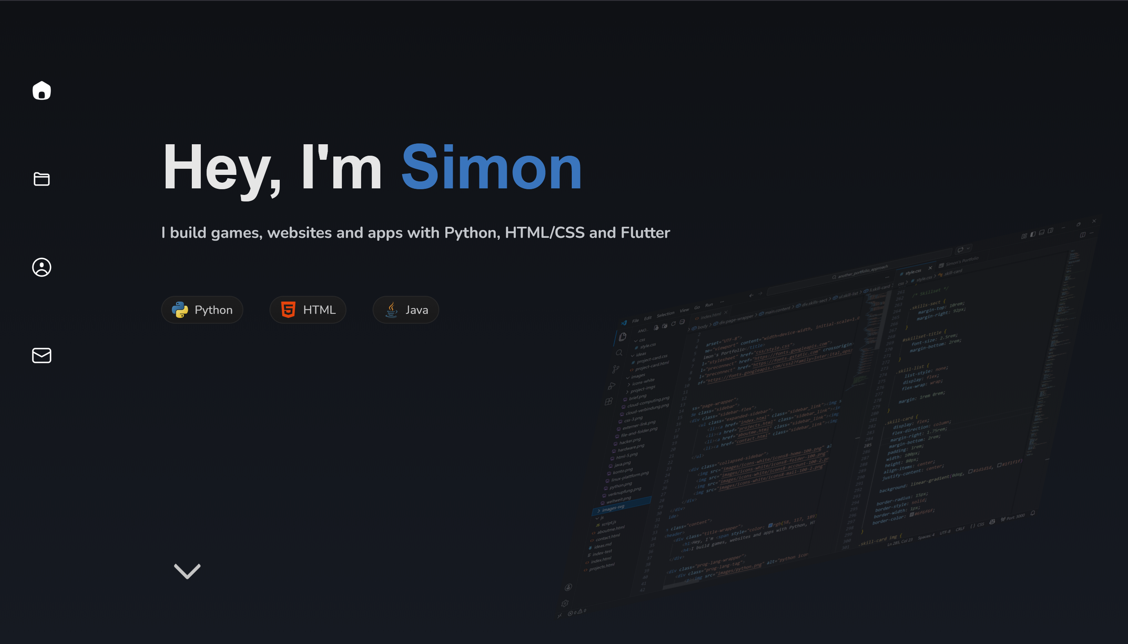Go to the Home sidebar icon
This screenshot has height=644, width=1128.
click(x=42, y=91)
